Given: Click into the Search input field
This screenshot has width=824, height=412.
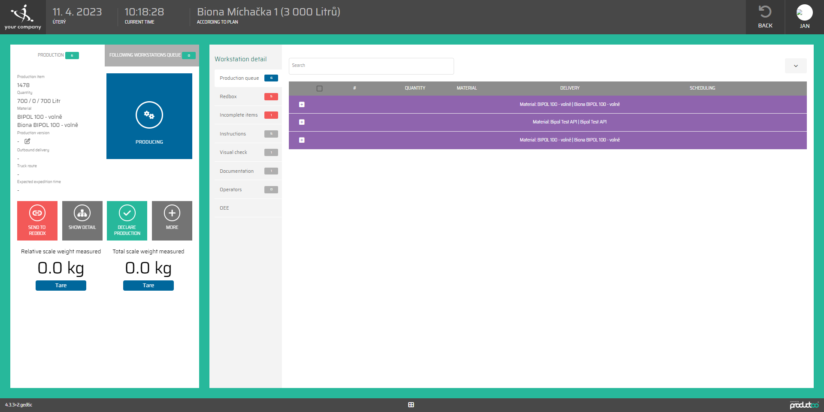Looking at the screenshot, I should pyautogui.click(x=371, y=66).
